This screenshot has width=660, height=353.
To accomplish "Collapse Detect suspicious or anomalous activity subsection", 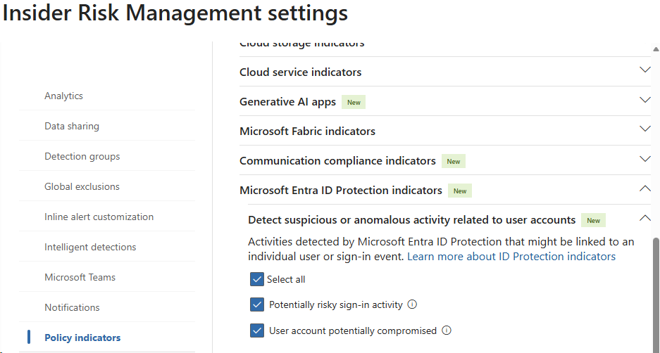I will coord(645,218).
